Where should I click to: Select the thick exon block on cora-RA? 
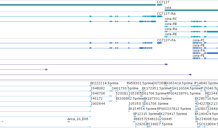pyautogui.click(x=212, y=32)
